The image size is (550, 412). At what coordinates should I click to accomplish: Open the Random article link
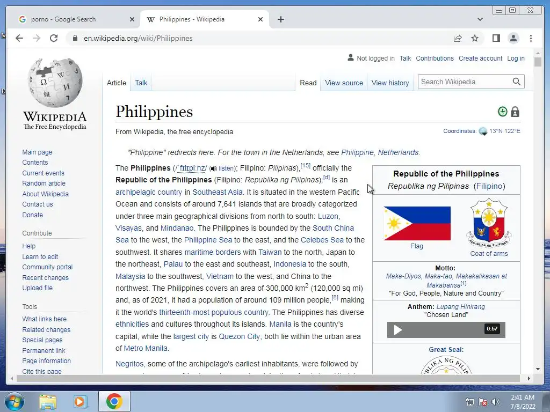click(x=44, y=183)
